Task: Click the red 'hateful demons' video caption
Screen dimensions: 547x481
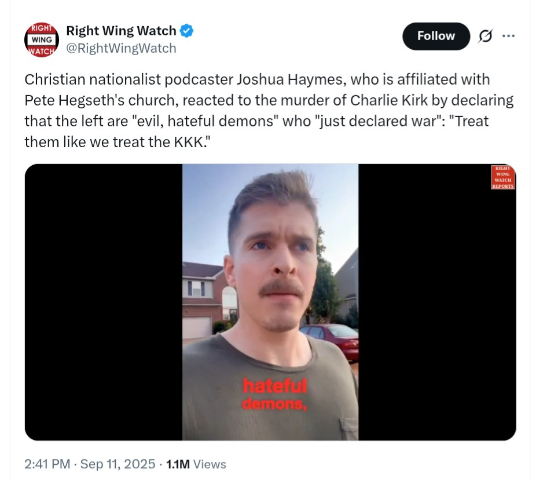Action: tap(274, 394)
